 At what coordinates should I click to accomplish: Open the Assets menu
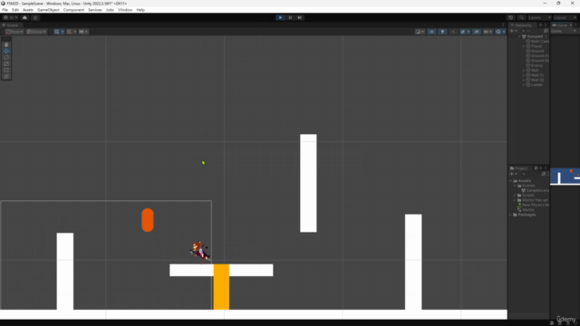tap(28, 10)
